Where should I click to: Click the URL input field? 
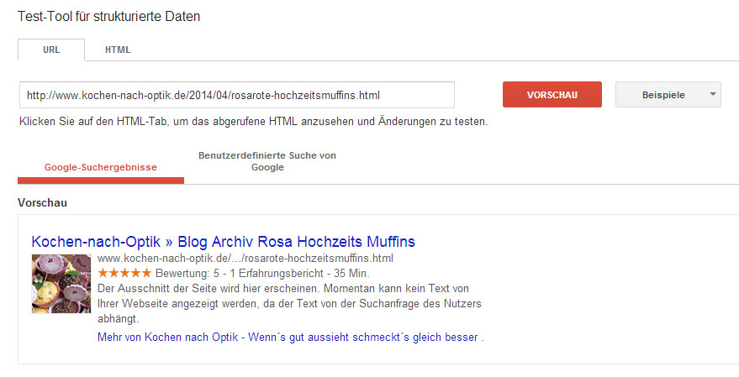click(x=236, y=95)
